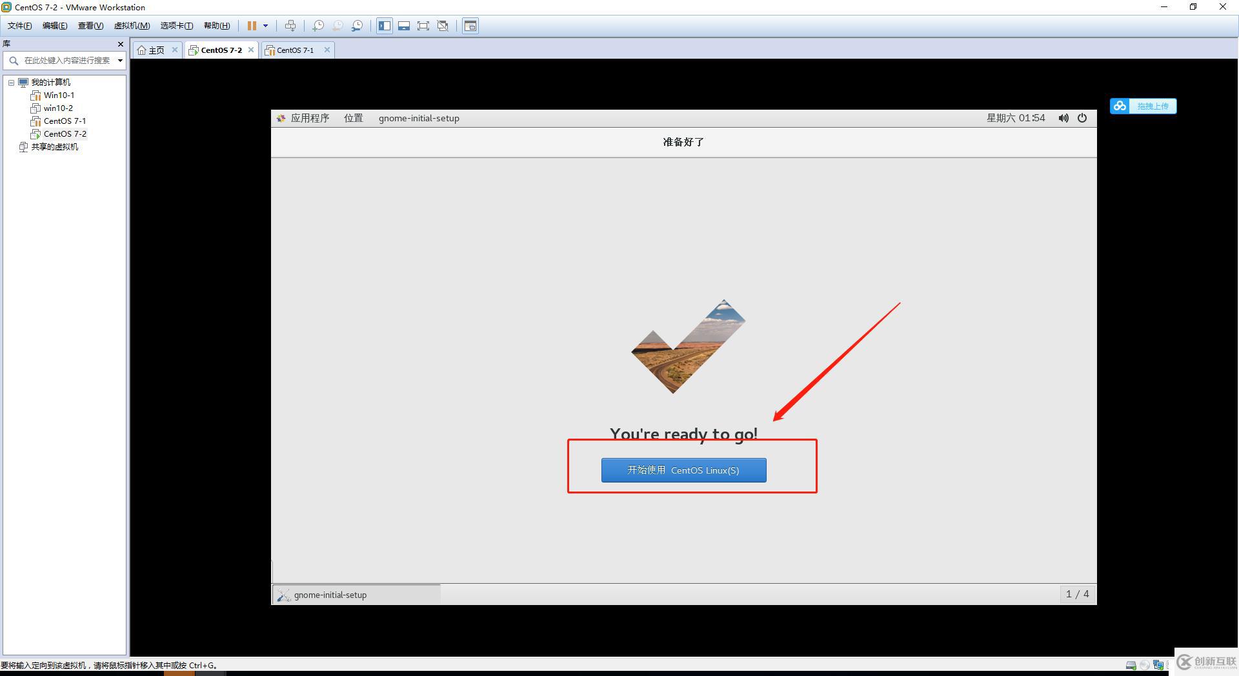
Task: Click the checkmark landscape illustration
Action: (688, 346)
